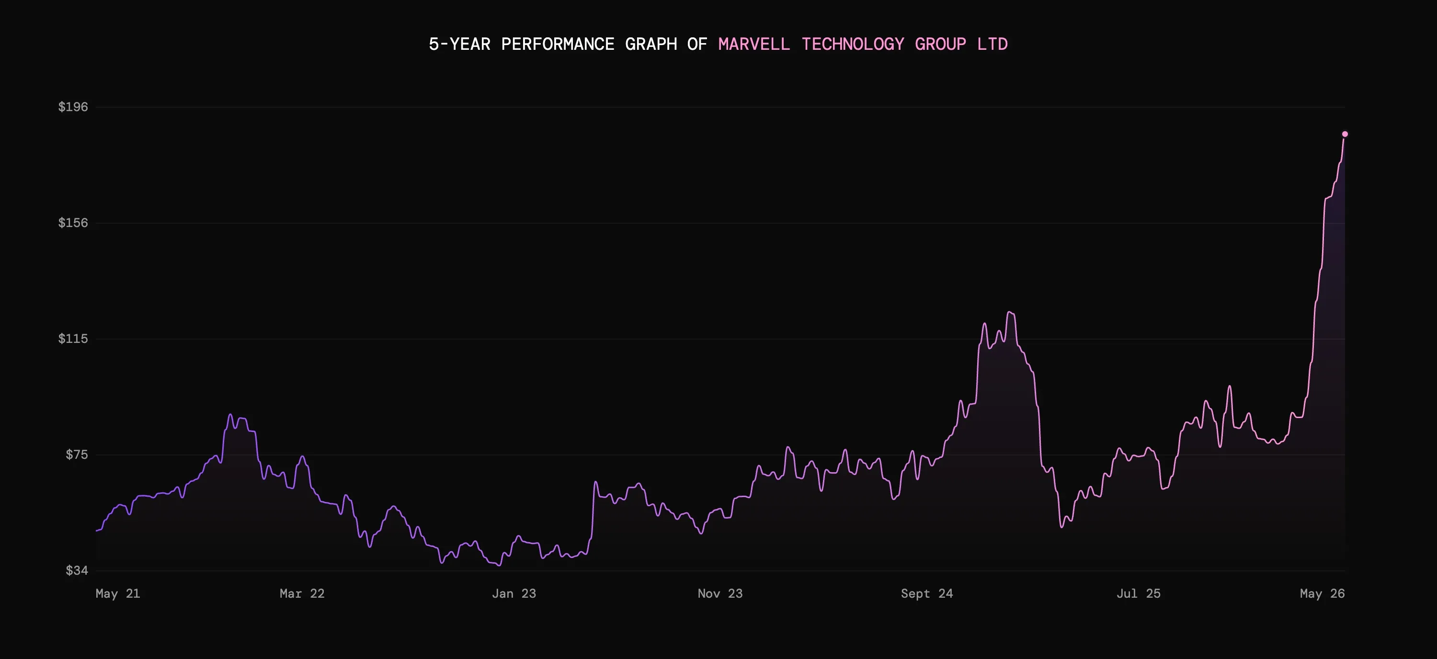The width and height of the screenshot is (1437, 659).
Task: Click the Jan 23 x-axis label
Action: tap(514, 593)
